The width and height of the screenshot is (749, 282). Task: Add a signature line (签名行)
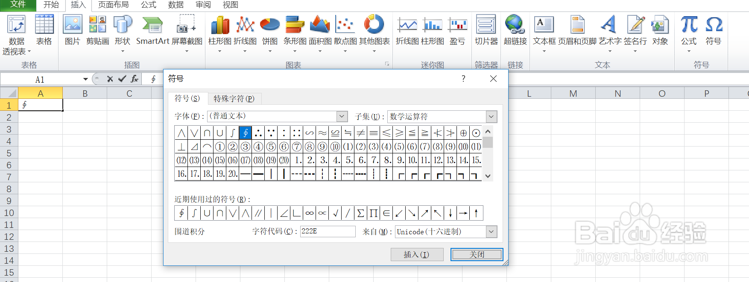pyautogui.click(x=635, y=34)
